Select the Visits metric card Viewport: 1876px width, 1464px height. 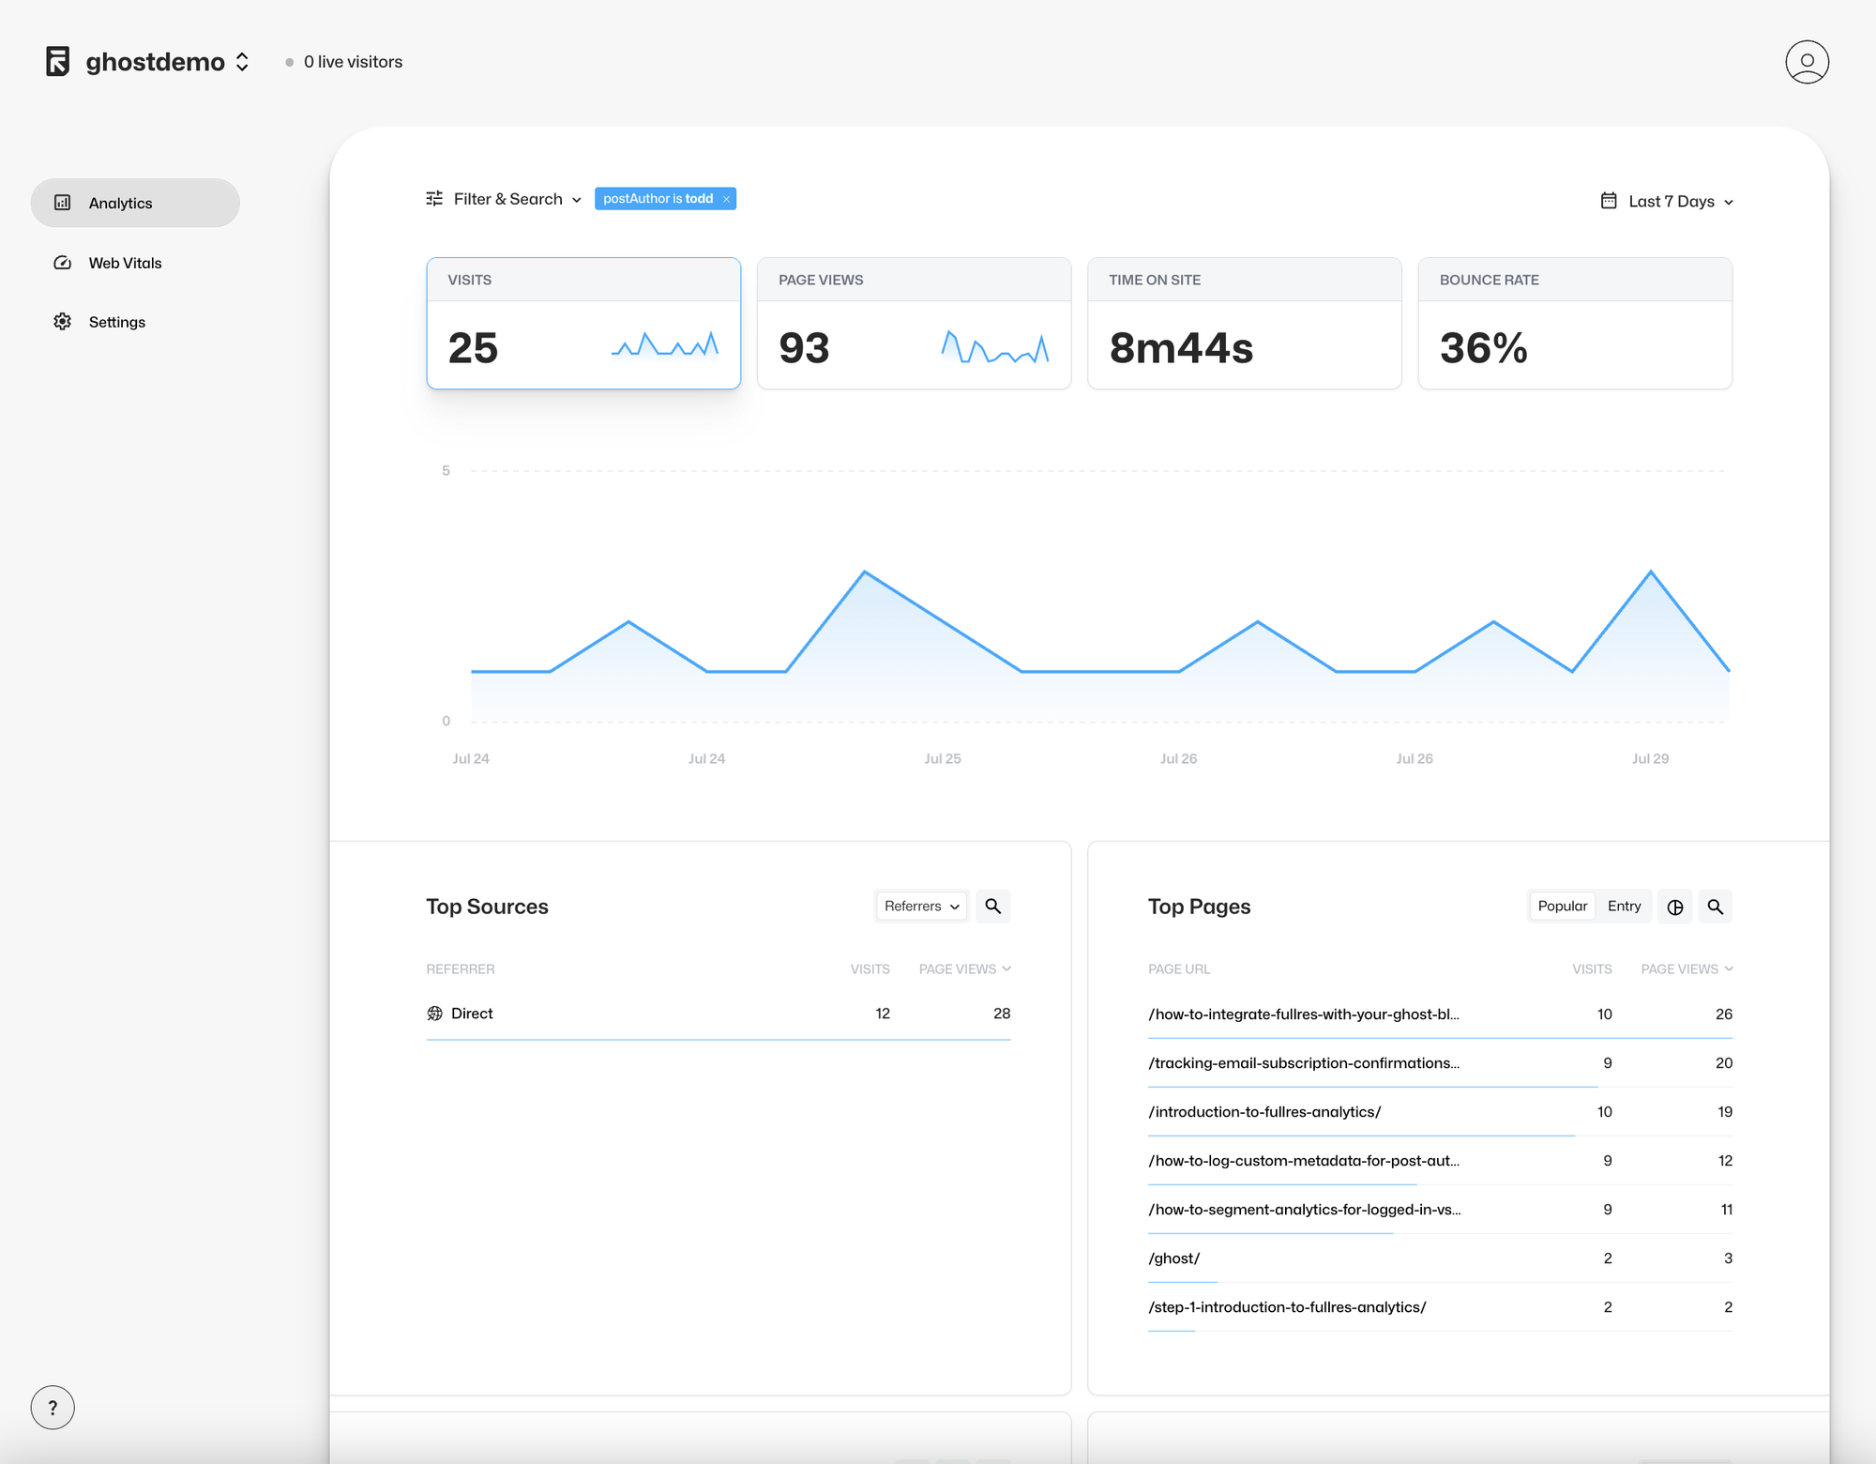(583, 324)
